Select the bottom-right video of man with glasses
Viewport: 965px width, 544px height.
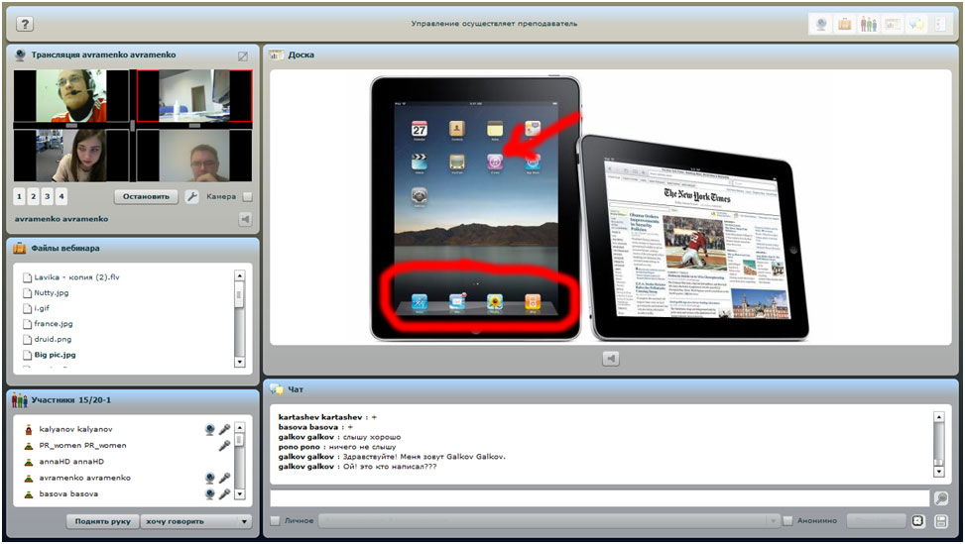point(193,156)
